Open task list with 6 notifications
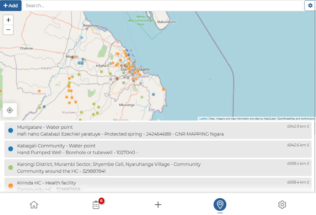Image resolution: width=316 pixels, height=215 pixels. click(x=96, y=205)
